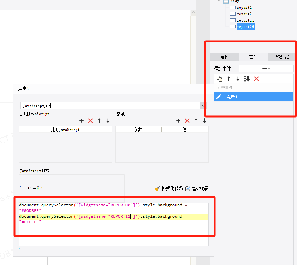This screenshot has width=297, height=265.
Task: Move the parameter up
Action: (196, 121)
